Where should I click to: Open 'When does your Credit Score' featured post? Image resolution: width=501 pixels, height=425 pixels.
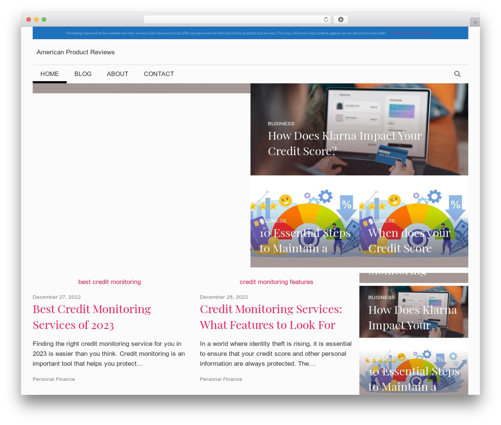[x=409, y=241]
